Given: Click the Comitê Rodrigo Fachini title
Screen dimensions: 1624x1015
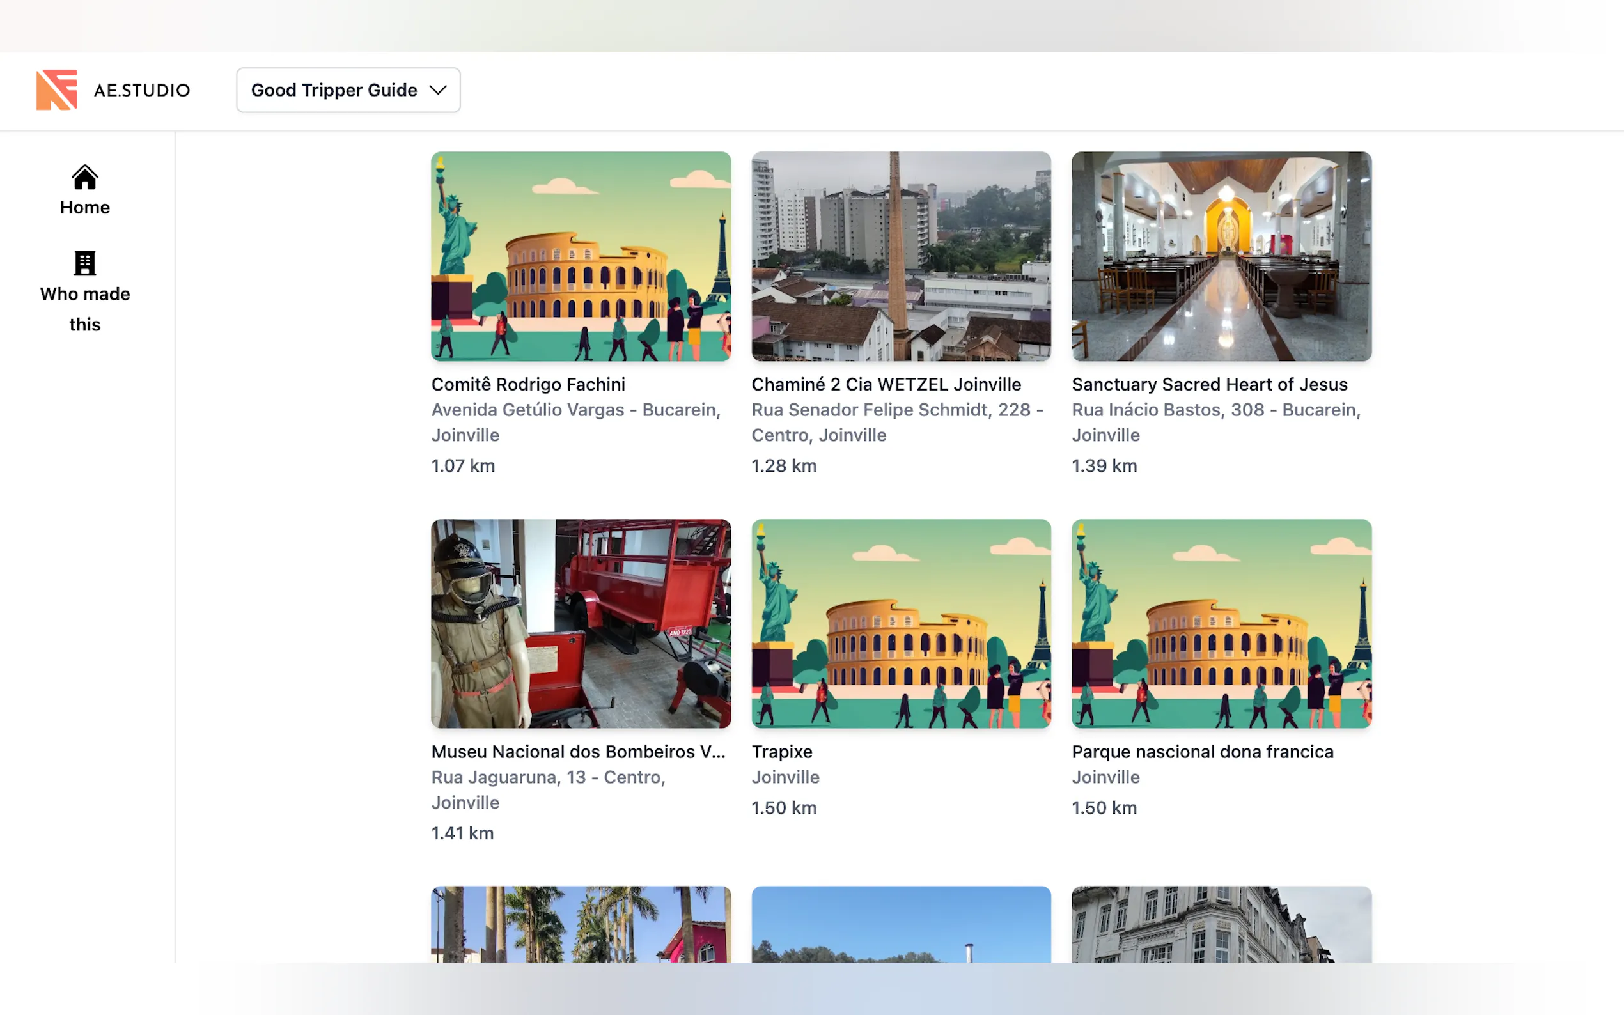Looking at the screenshot, I should tap(527, 384).
